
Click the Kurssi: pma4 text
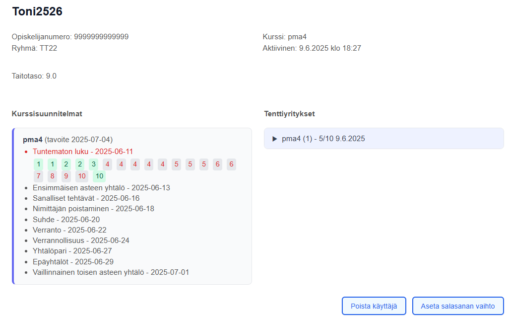click(x=284, y=37)
